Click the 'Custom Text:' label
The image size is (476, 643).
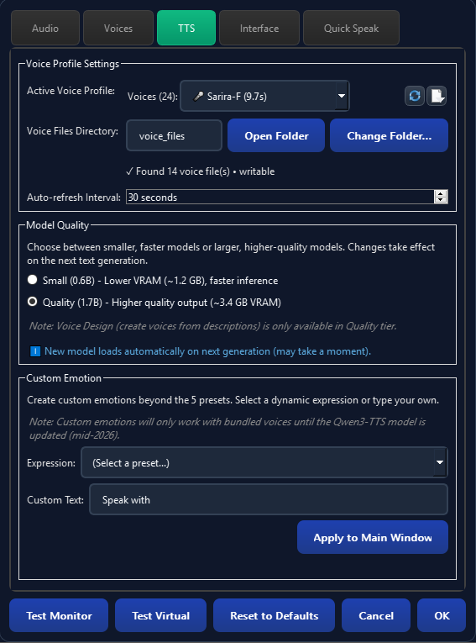(x=55, y=500)
